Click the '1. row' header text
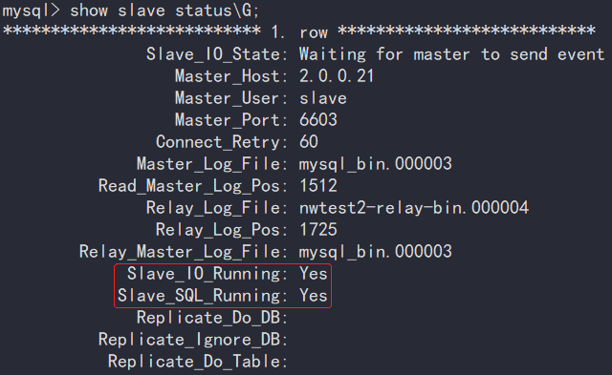 click(x=299, y=32)
